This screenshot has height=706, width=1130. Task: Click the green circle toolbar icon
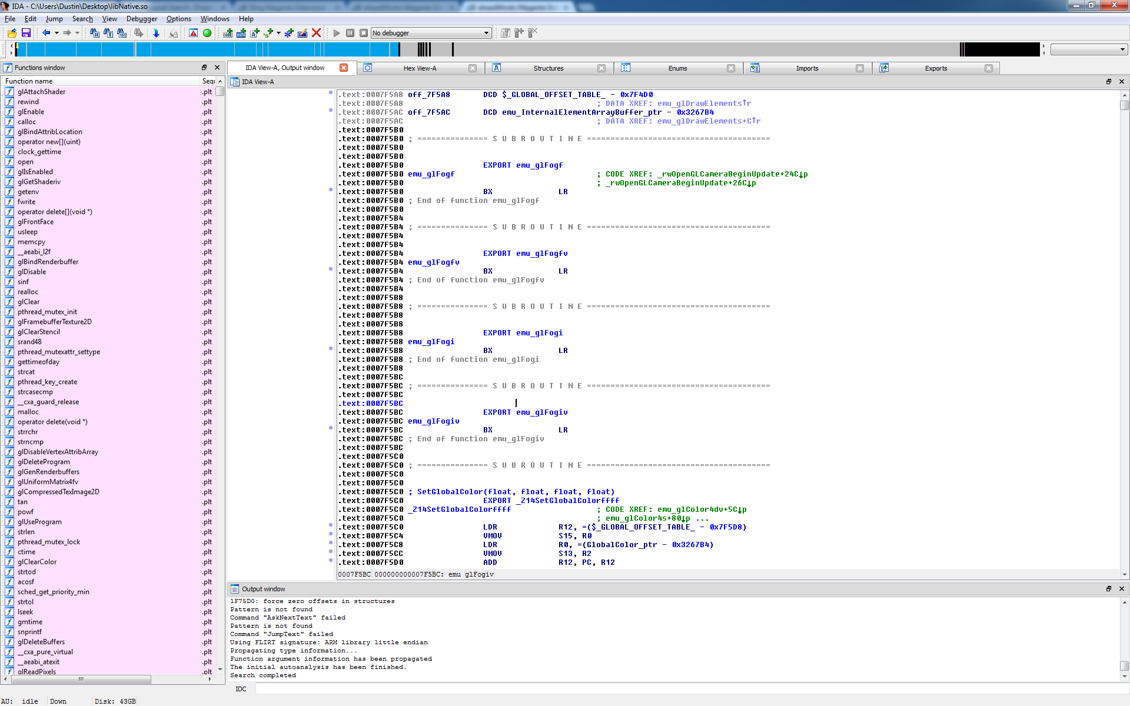point(207,33)
